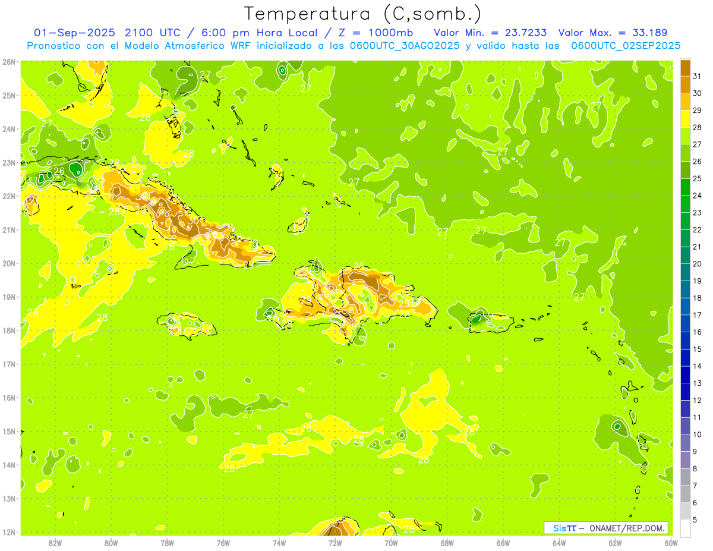The height and width of the screenshot is (551, 713).
Task: Click the "80W" longitude axis label
Action: point(111,543)
